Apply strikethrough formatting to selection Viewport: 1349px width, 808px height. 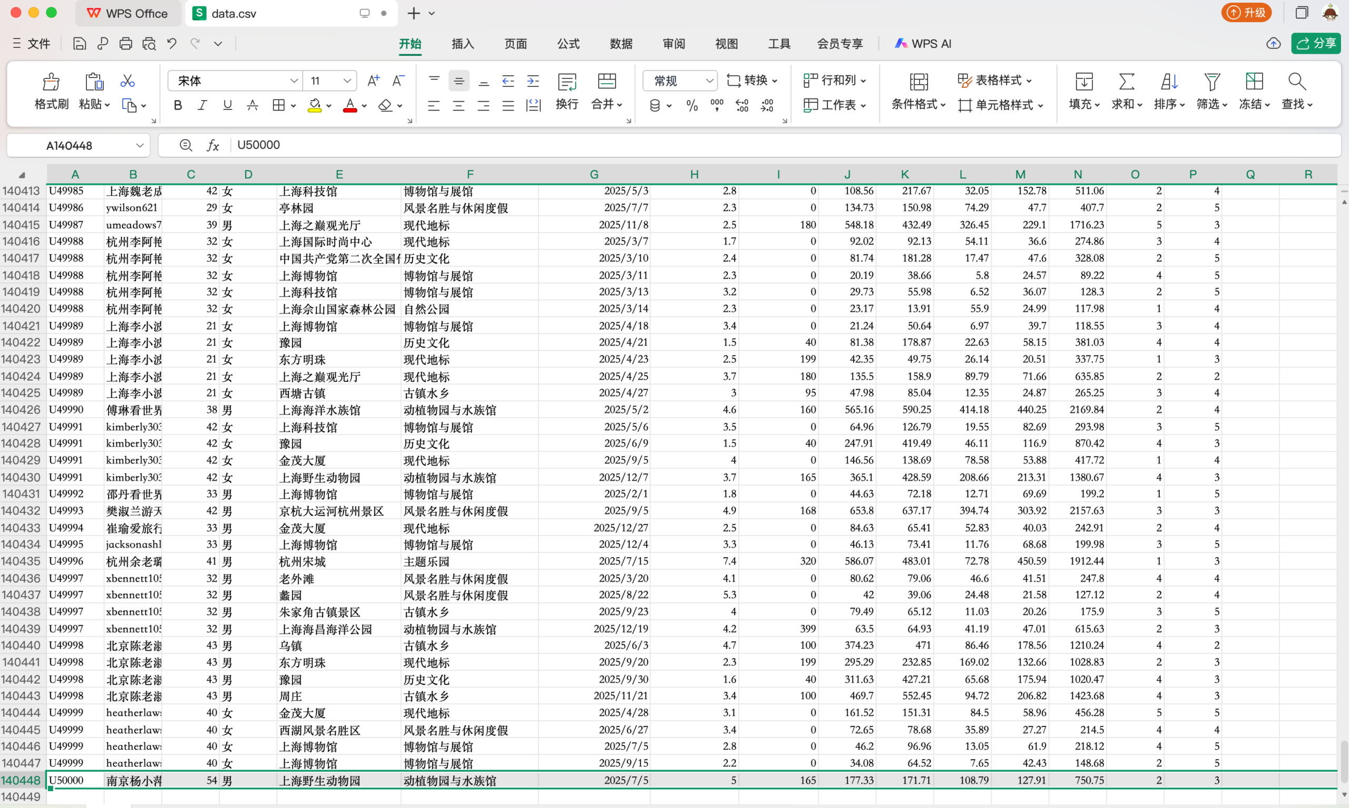pos(252,105)
